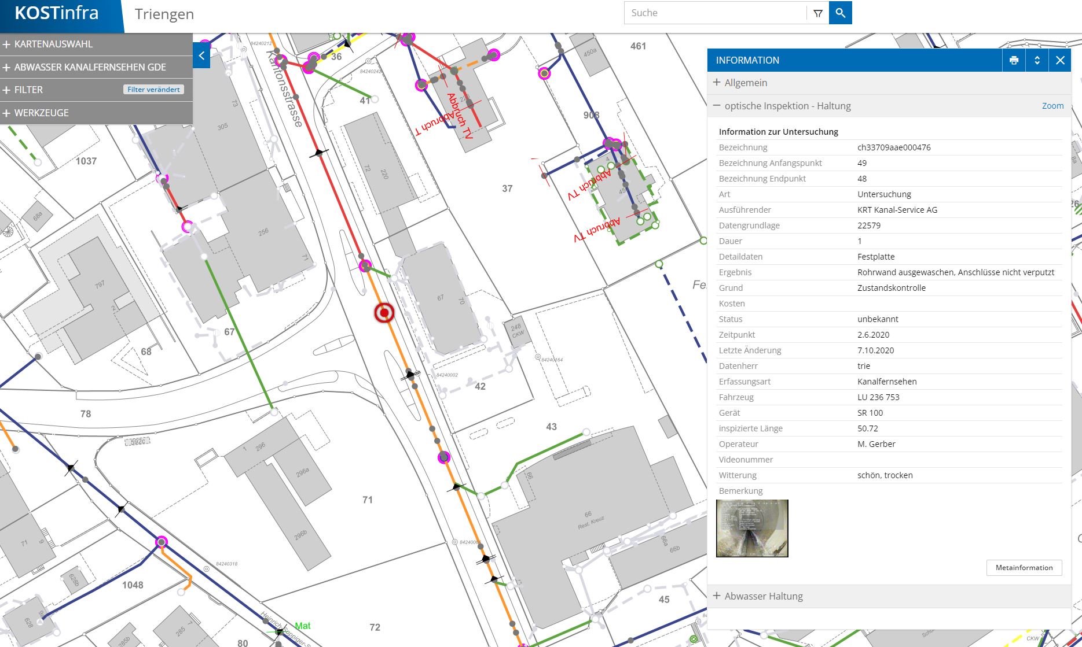Collapse optische Inspektion - Haltung section
This screenshot has height=647, width=1082.
pos(787,106)
